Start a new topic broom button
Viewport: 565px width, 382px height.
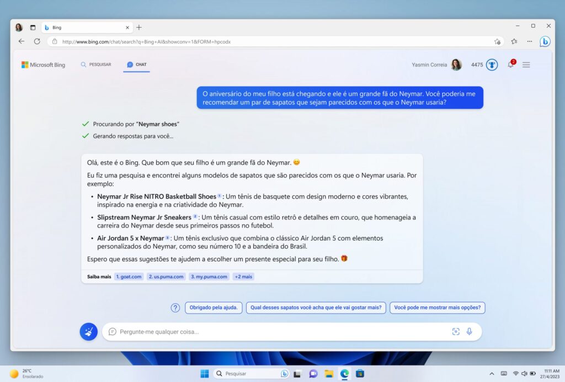point(89,332)
